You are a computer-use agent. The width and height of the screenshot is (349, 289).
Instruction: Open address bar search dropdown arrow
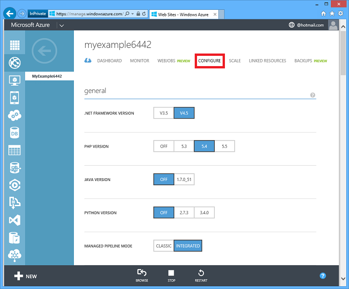132,14
